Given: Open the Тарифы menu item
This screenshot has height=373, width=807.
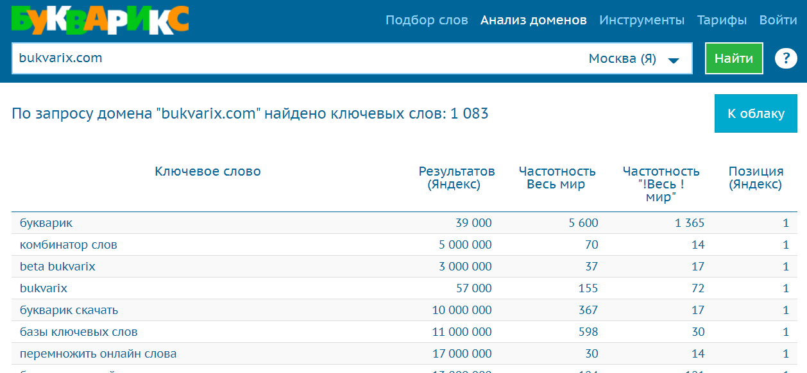Looking at the screenshot, I should pyautogui.click(x=722, y=20).
